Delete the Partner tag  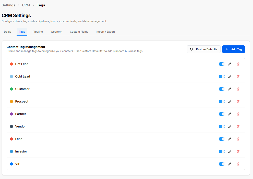point(238,114)
